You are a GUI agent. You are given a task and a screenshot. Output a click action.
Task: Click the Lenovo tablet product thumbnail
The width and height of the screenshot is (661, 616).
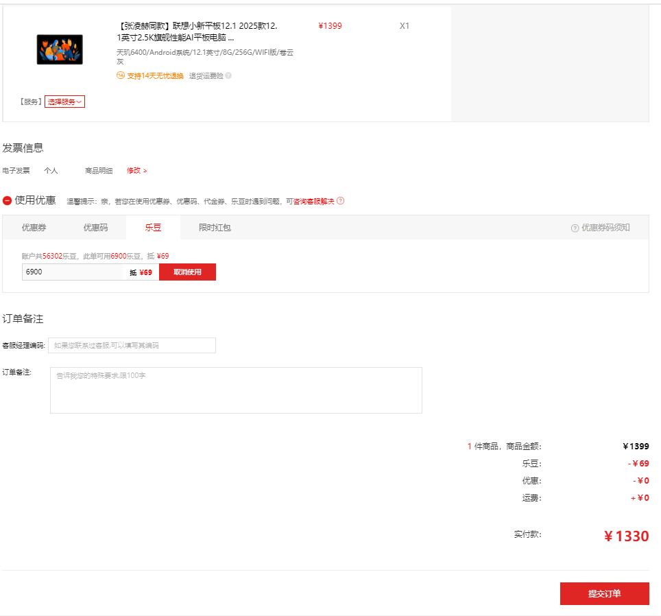click(x=60, y=49)
